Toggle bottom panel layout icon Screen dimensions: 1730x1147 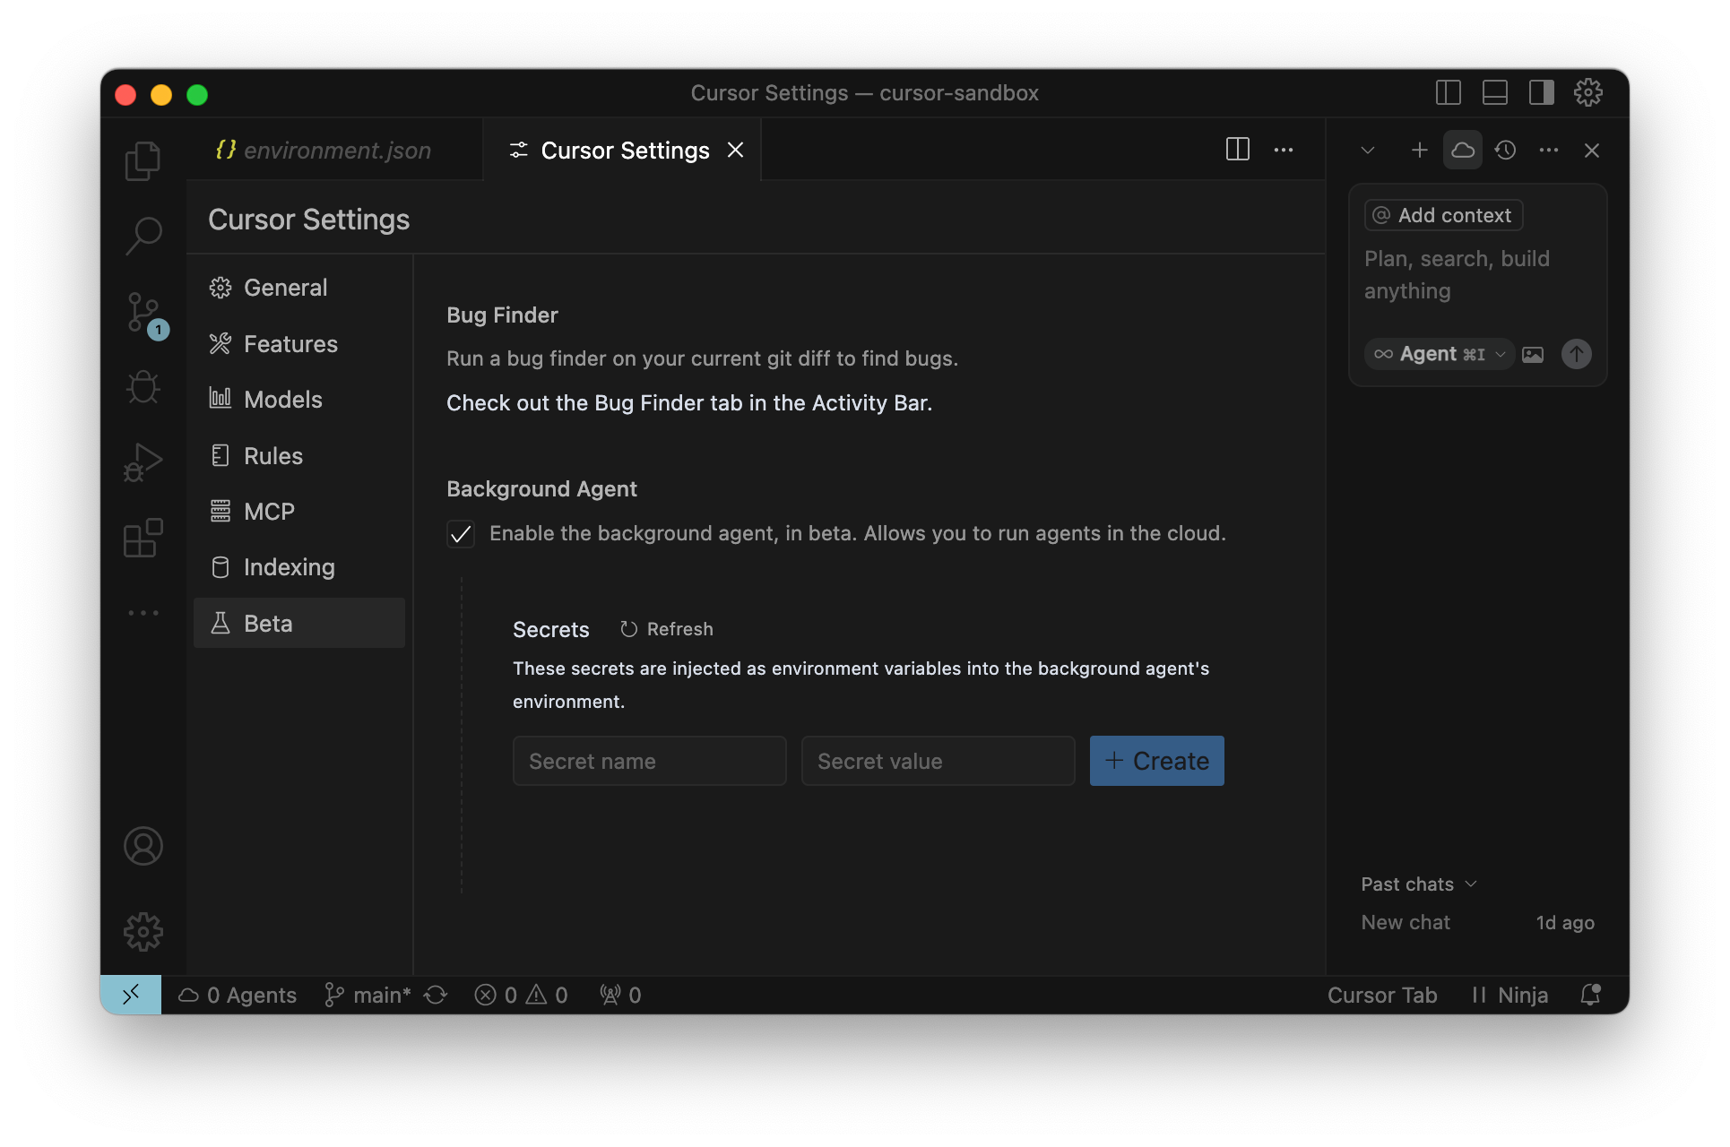pyautogui.click(x=1494, y=92)
